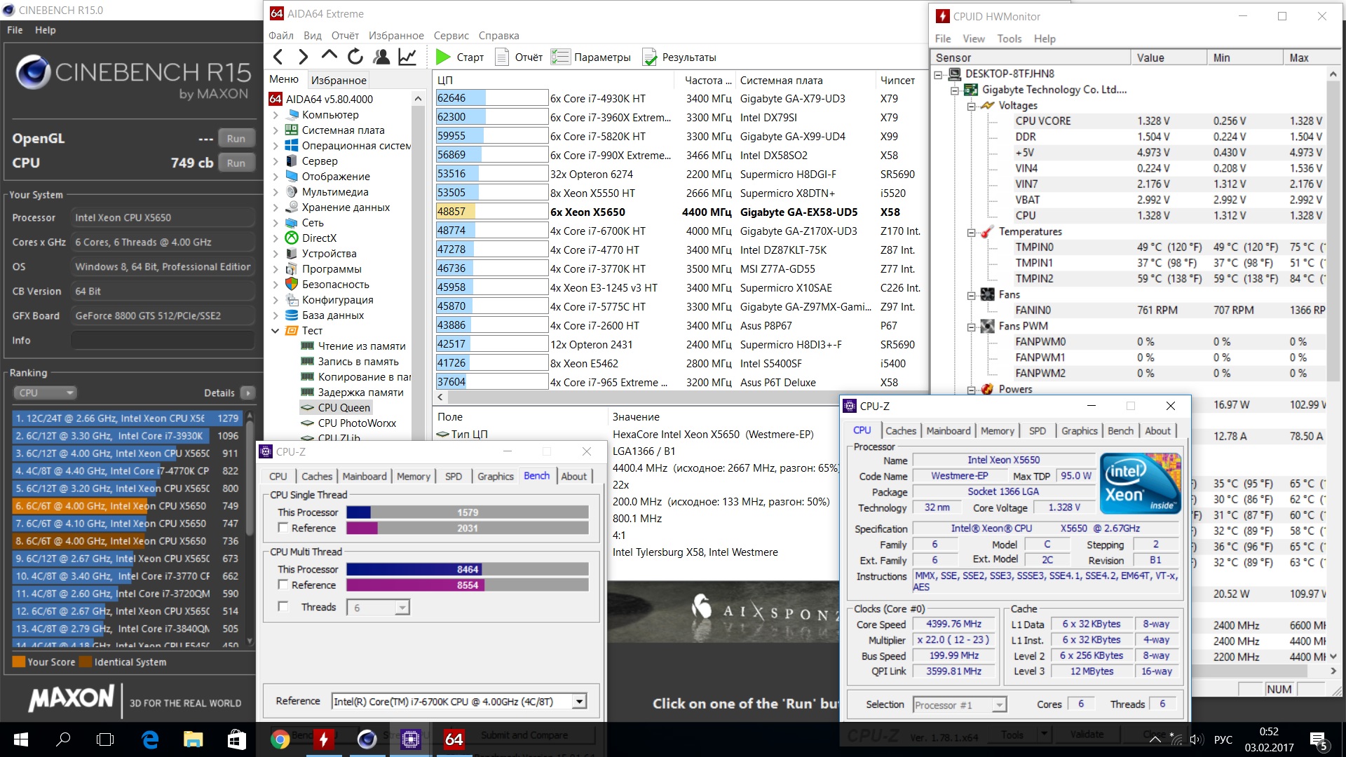Open notification center on taskbar
Viewport: 1346px width, 757px height.
click(x=1319, y=739)
